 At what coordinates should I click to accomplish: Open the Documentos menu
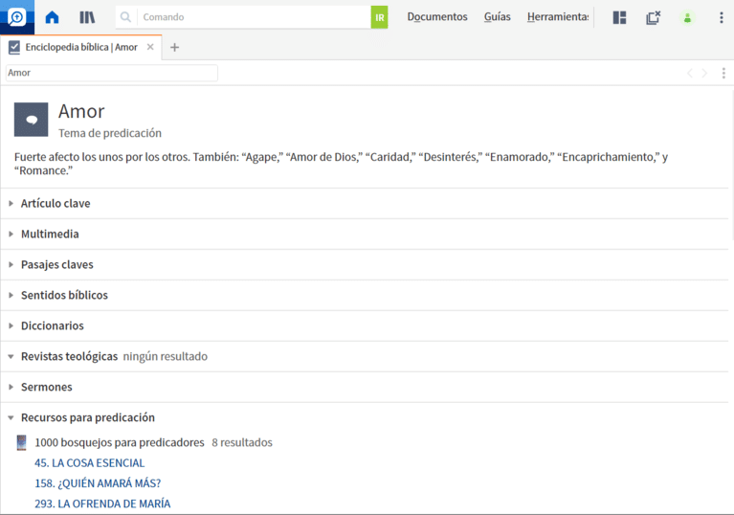tap(437, 17)
